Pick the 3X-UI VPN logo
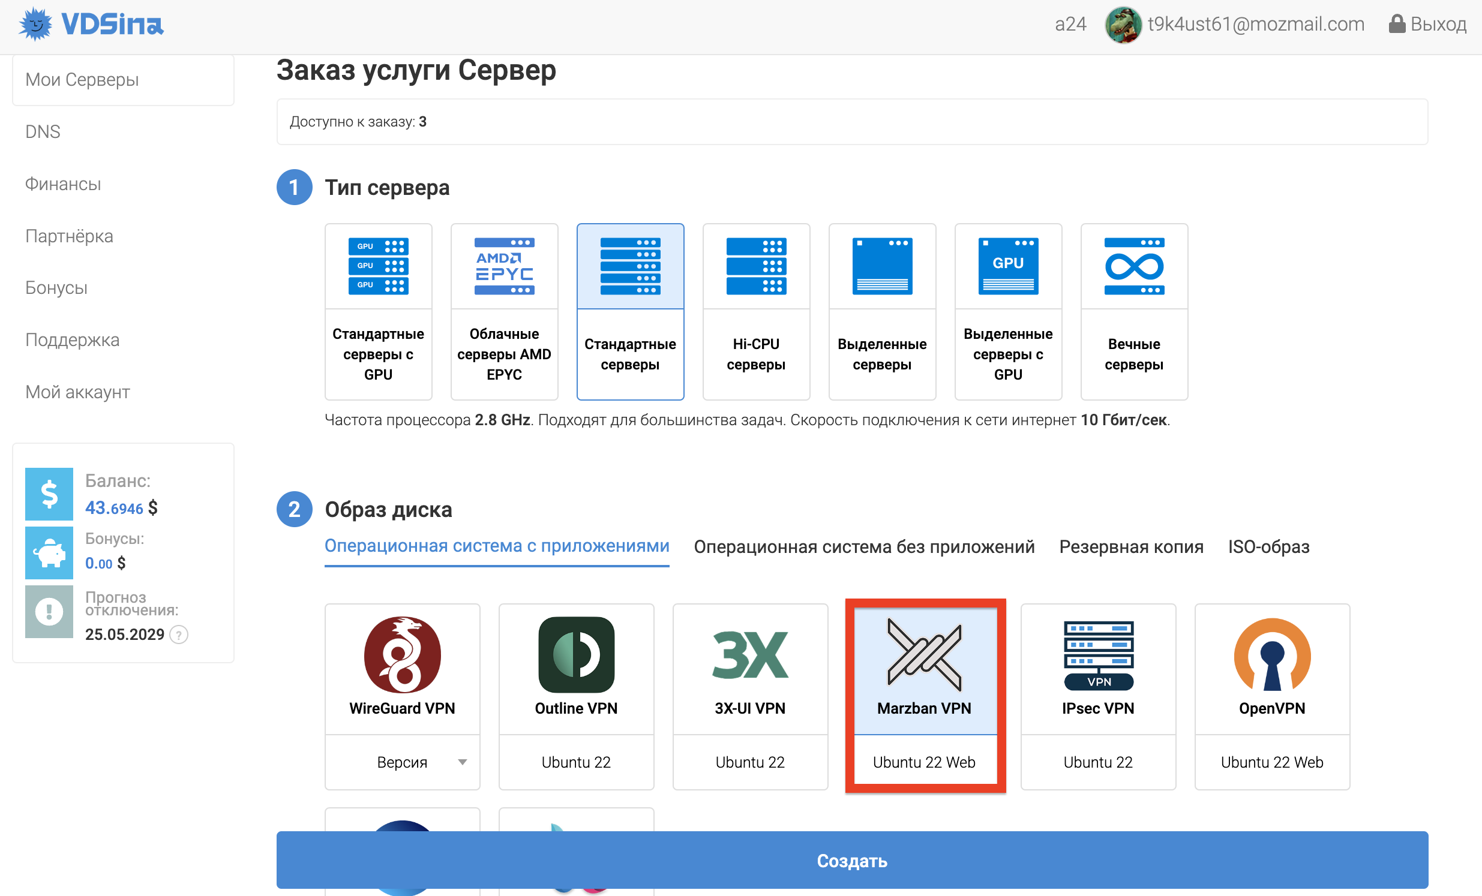The width and height of the screenshot is (1482, 896). (x=750, y=654)
